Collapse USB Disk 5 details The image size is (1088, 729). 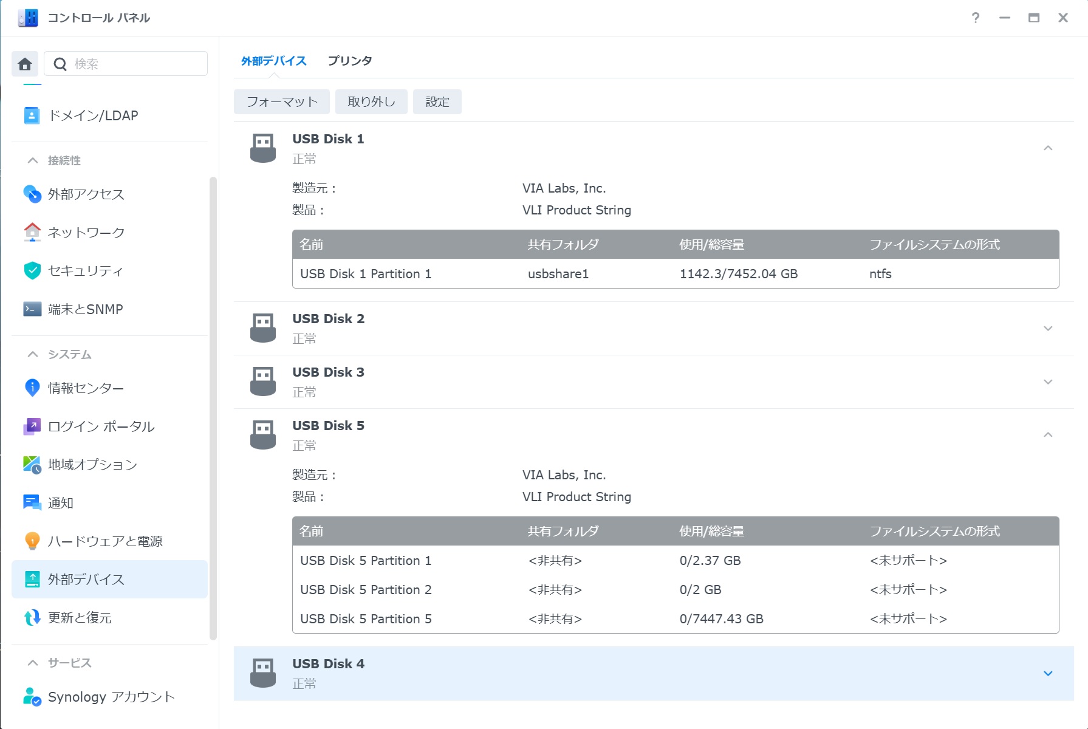(1048, 435)
